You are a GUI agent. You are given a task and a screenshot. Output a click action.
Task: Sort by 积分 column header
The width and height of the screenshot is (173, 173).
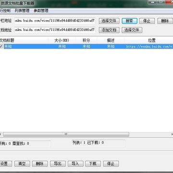pyautogui.click(x=86, y=40)
